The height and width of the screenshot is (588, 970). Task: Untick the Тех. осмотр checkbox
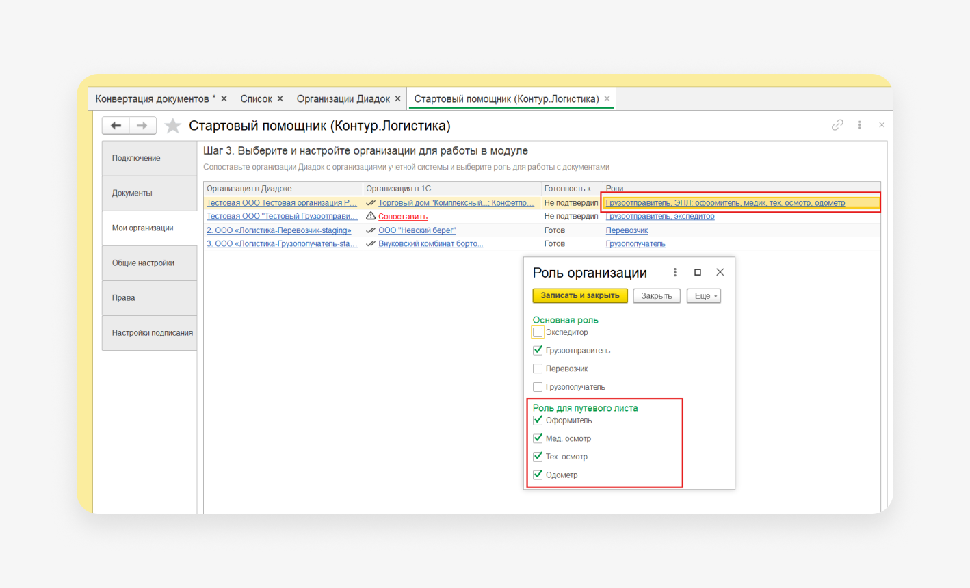(x=538, y=456)
